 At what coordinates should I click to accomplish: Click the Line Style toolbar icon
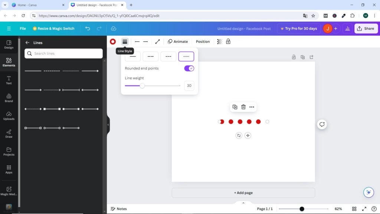click(x=125, y=42)
